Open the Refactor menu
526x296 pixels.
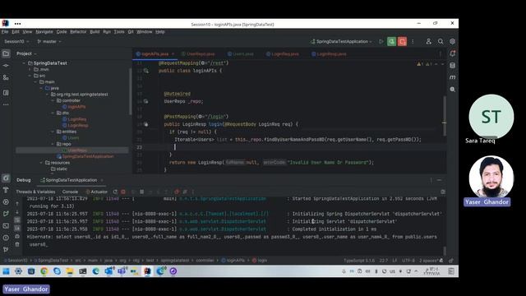[x=78, y=31]
